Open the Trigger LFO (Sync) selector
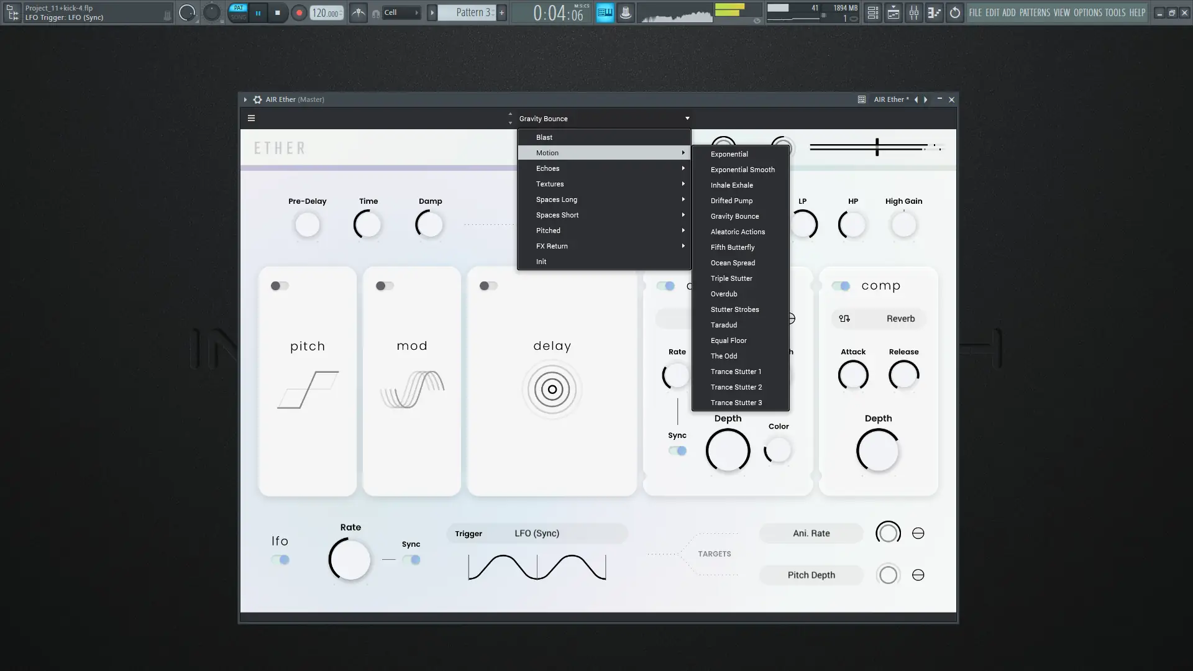1193x671 pixels. (537, 533)
